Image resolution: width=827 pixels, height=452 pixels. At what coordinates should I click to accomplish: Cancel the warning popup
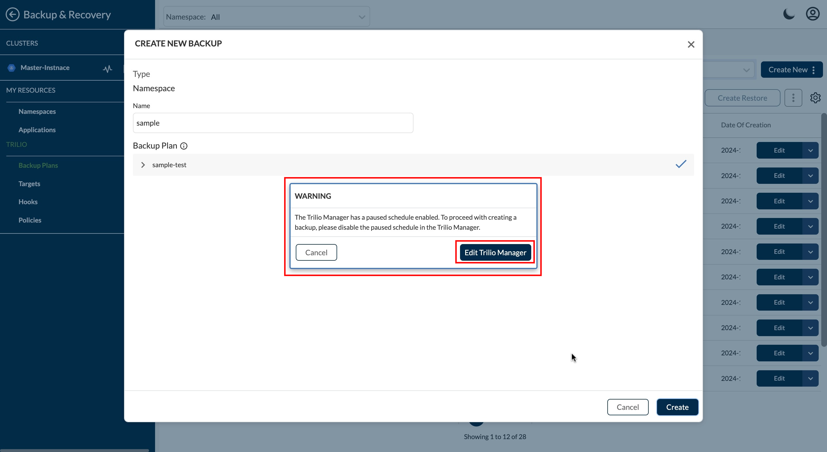[316, 253]
